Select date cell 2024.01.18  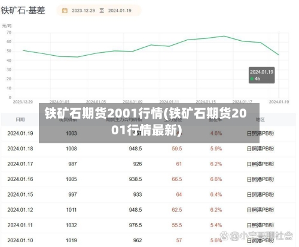click(x=20, y=149)
